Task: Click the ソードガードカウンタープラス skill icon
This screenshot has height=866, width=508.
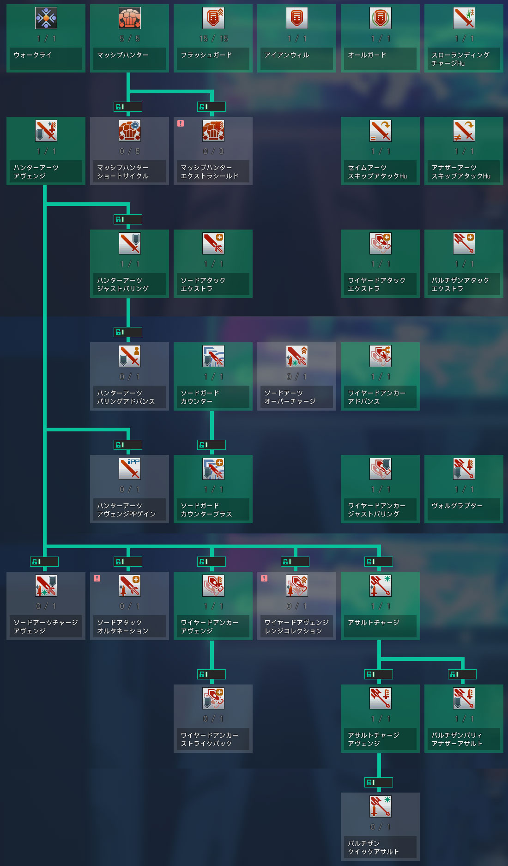Action: pyautogui.click(x=213, y=469)
